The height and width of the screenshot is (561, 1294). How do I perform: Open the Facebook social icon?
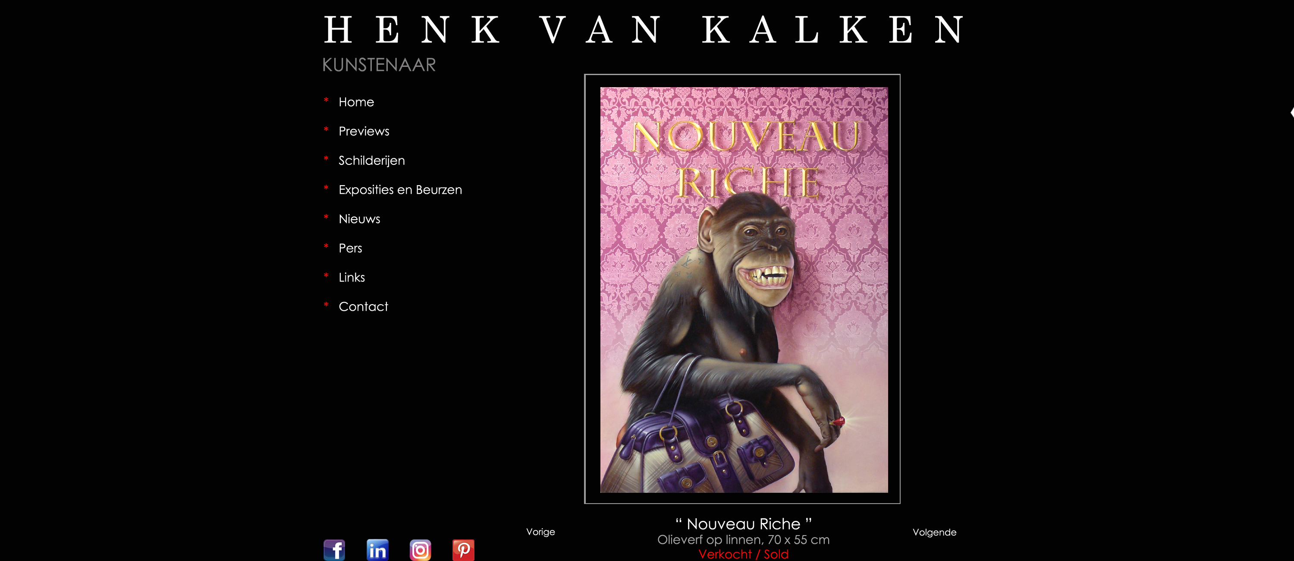coord(334,550)
